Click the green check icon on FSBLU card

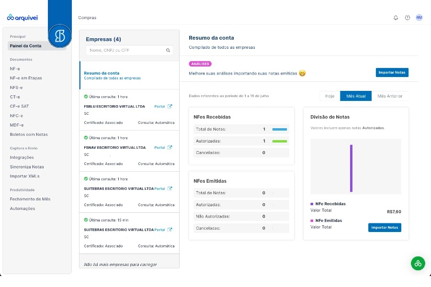[x=86, y=97]
